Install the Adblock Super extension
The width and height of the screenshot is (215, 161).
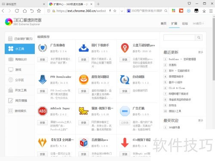tap(43, 123)
